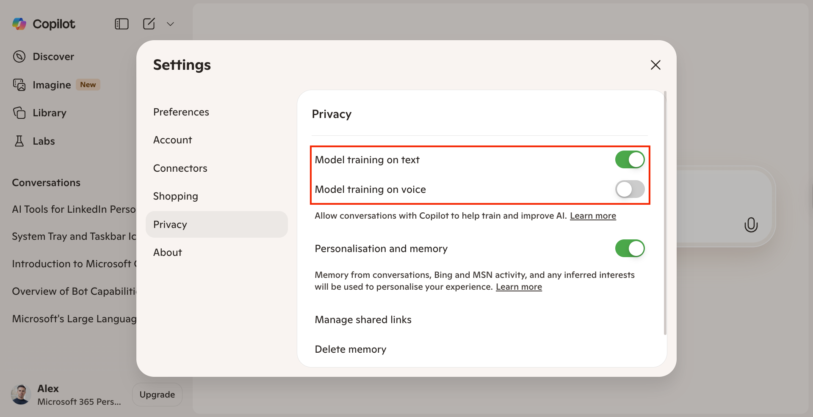Viewport: 813px width, 417px height.
Task: Disable Personalisation and memory toggle
Action: click(x=630, y=249)
